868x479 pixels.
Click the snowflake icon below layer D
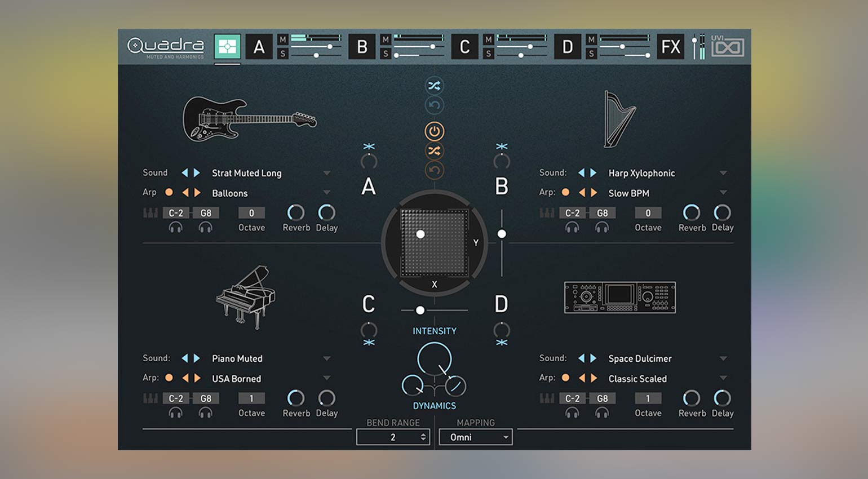[502, 343]
